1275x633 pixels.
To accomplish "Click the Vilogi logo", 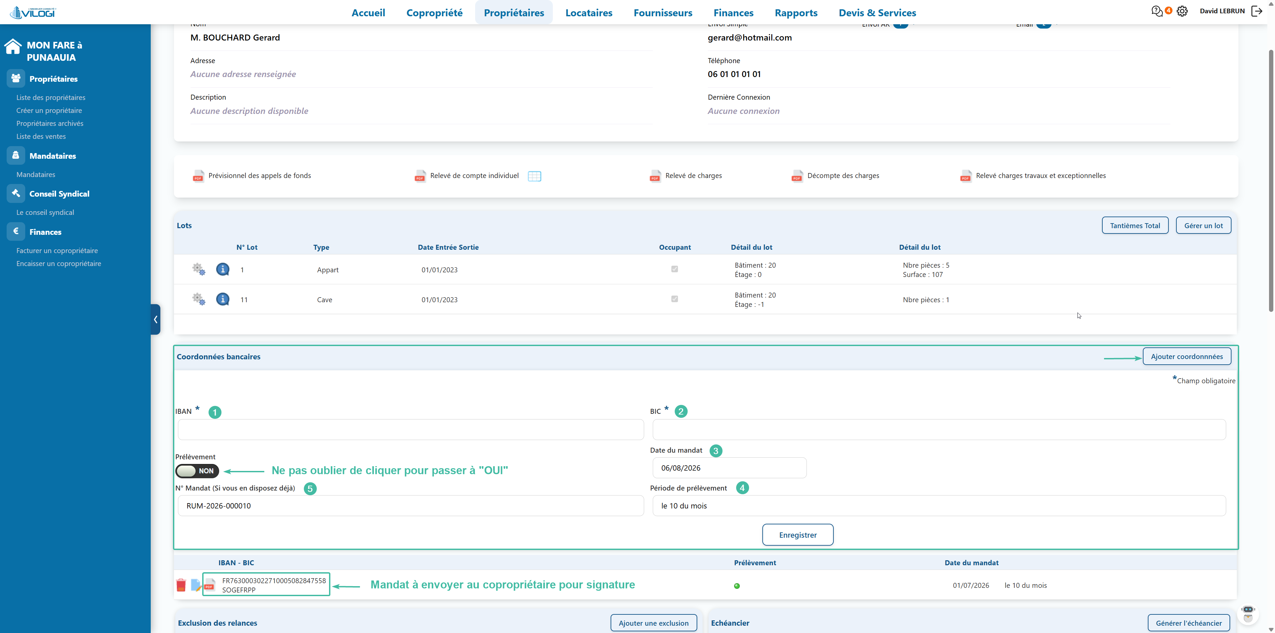I will point(33,12).
